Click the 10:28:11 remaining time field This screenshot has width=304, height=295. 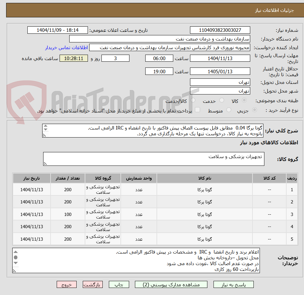pos(74,58)
